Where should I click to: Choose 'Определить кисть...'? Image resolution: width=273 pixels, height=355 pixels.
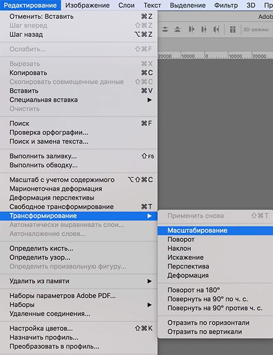click(79, 248)
